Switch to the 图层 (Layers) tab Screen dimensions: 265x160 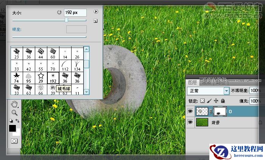point(193,82)
